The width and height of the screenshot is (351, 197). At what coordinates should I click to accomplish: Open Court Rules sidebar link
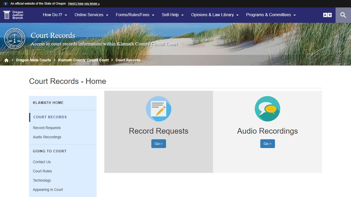(x=42, y=171)
